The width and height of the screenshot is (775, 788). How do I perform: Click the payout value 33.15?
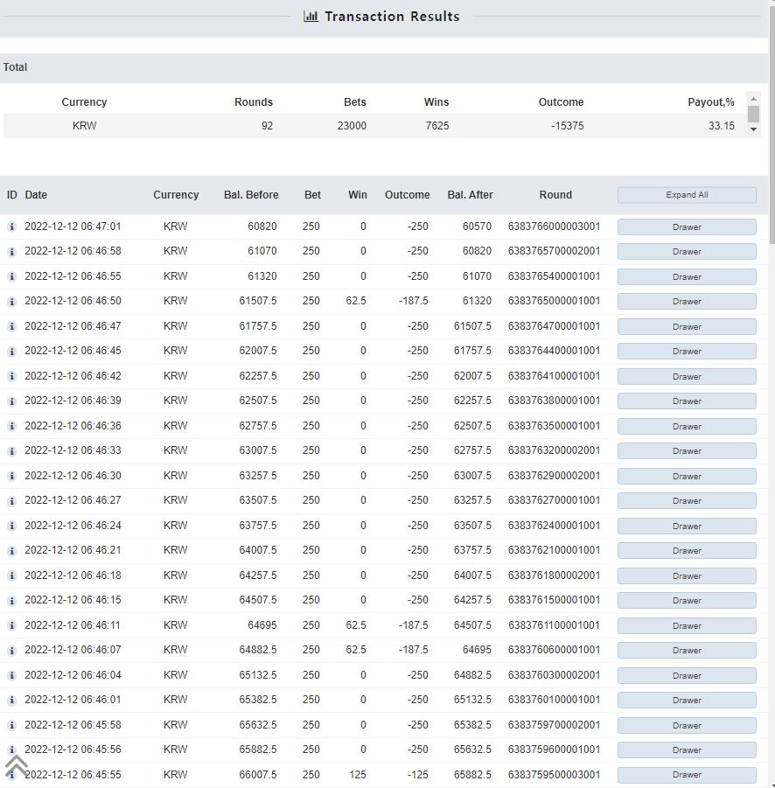(x=722, y=126)
